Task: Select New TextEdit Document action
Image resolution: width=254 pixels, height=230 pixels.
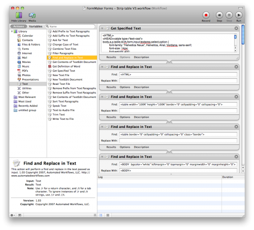Action: click(x=68, y=80)
